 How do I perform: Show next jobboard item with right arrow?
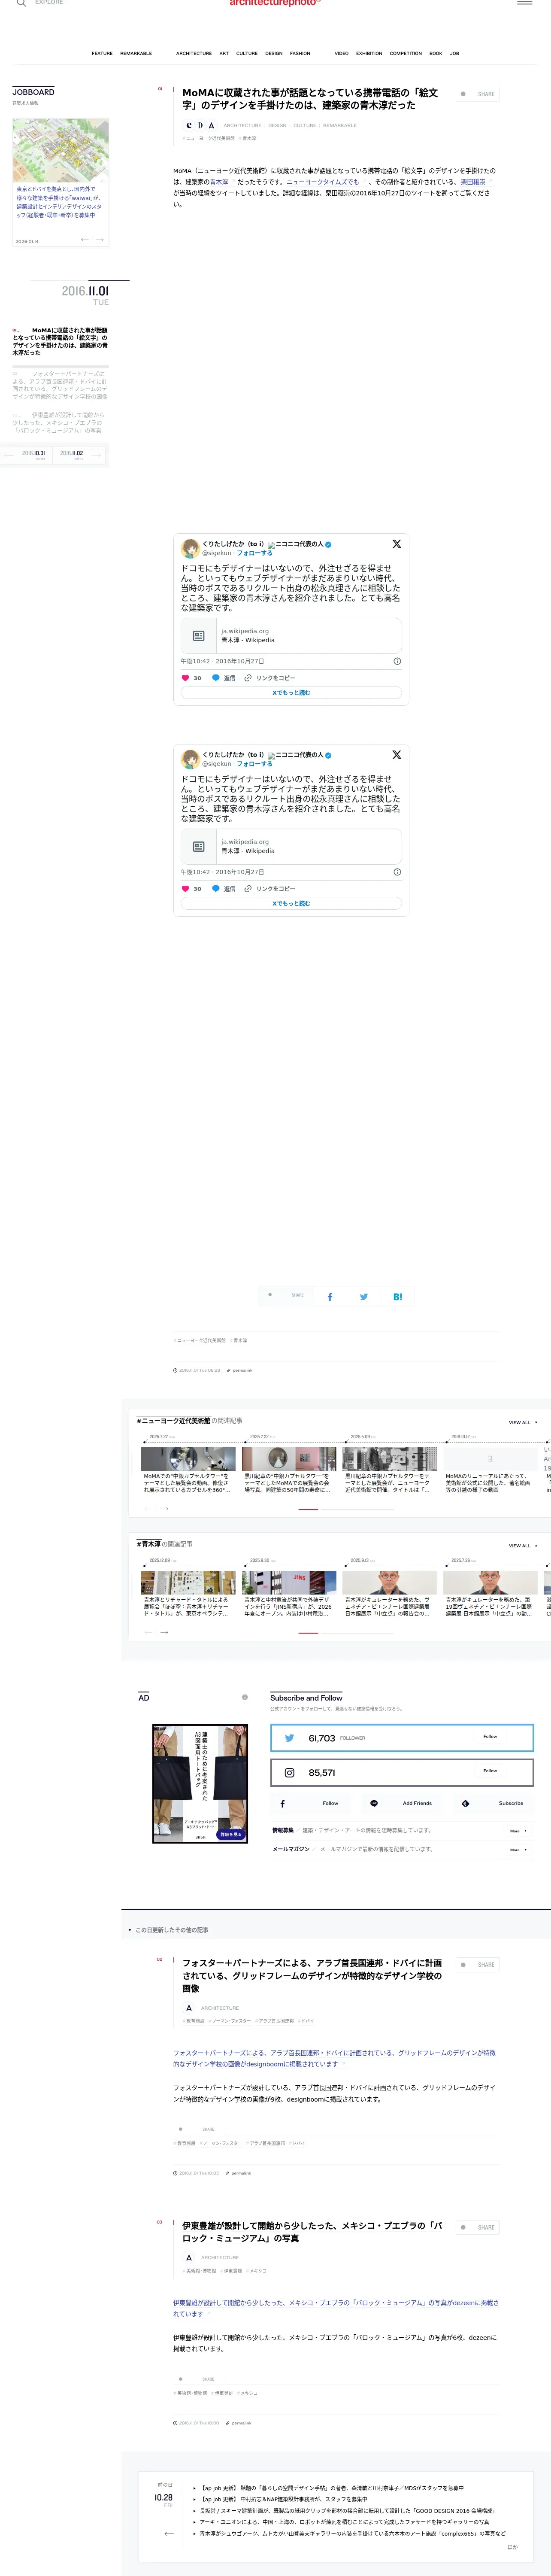point(99,240)
